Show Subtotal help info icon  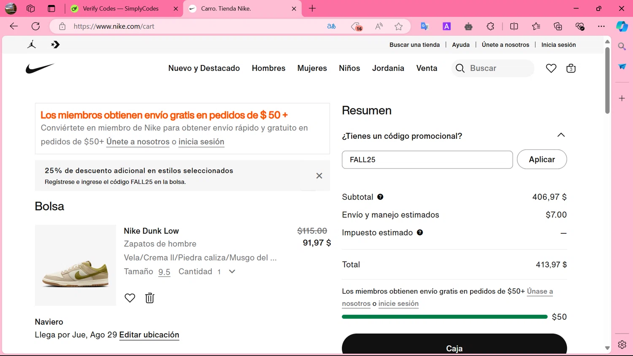(380, 197)
